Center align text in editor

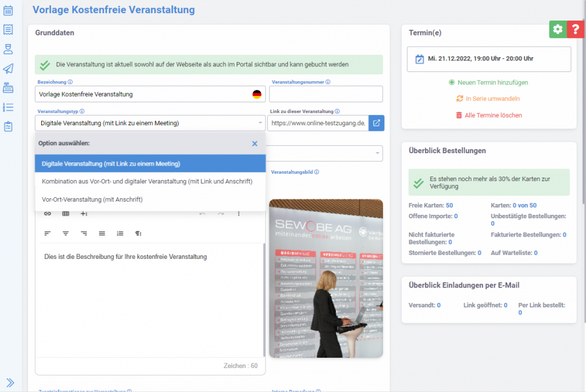(x=66, y=234)
